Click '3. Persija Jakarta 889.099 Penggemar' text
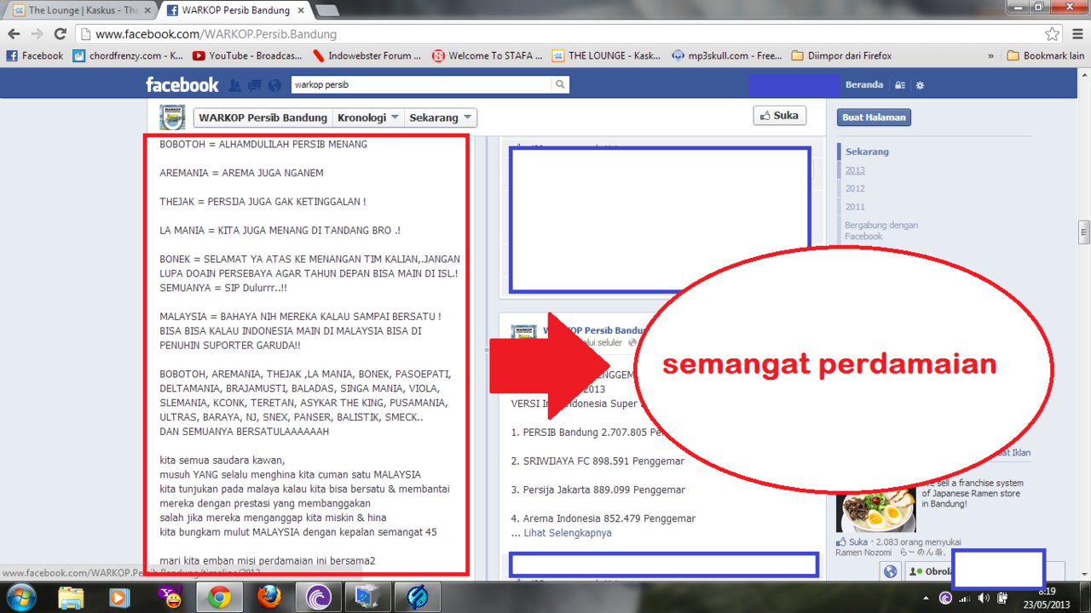Viewport: 1091px width, 613px height. click(x=598, y=490)
